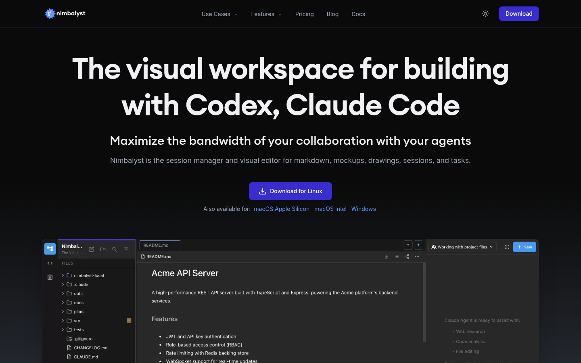
Task: Click the share icon in README toolbar
Action: (x=407, y=257)
